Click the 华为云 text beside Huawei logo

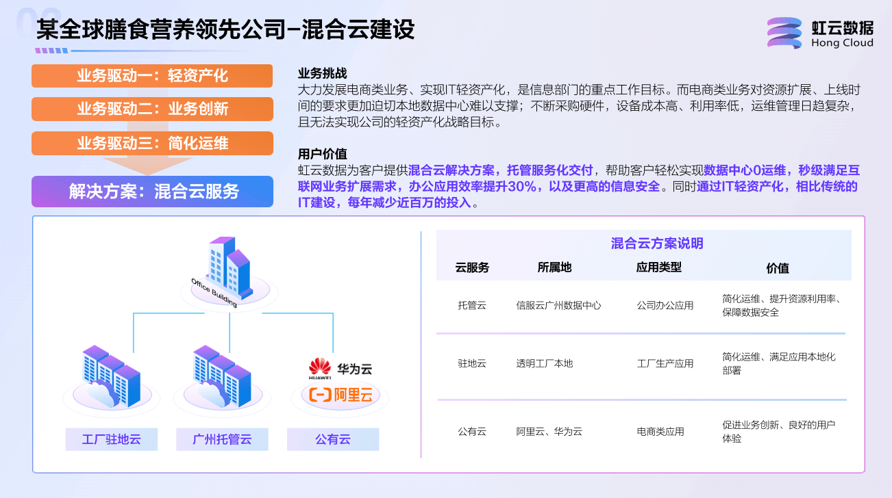coord(355,369)
